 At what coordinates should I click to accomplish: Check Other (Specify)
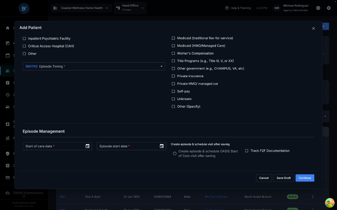(x=173, y=107)
